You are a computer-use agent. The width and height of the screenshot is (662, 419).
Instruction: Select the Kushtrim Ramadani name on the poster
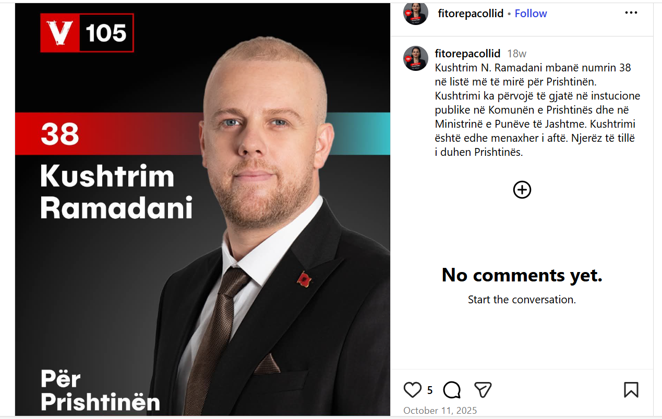coord(116,192)
